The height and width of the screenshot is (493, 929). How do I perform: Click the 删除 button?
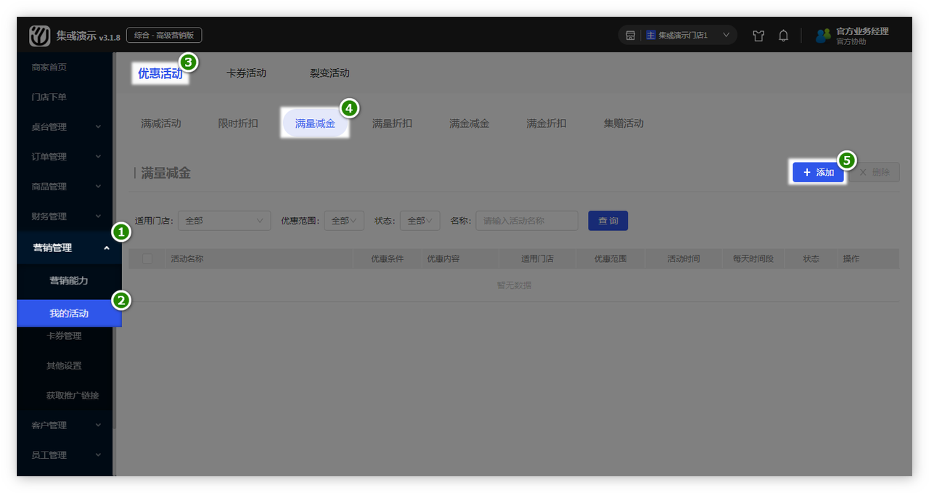874,172
